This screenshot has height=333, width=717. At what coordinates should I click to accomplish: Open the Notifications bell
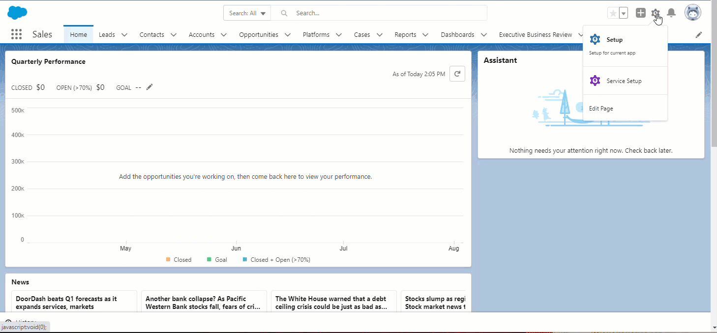671,13
